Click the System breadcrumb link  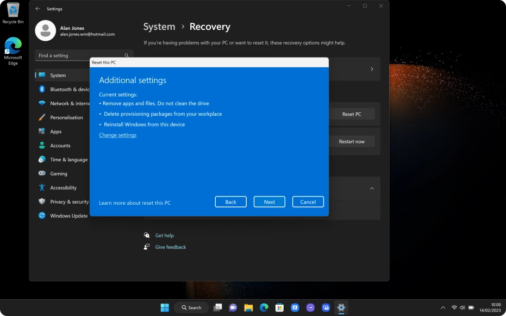point(159,26)
